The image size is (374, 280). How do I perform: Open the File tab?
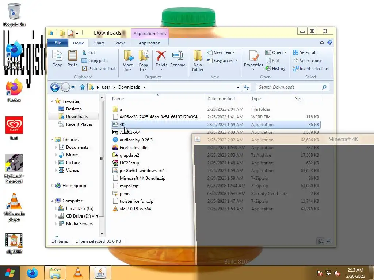(58, 43)
